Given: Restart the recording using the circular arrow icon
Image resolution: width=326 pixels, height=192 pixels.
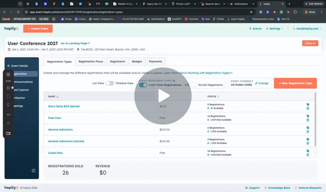Looking at the screenshot, I should tap(9, 96).
